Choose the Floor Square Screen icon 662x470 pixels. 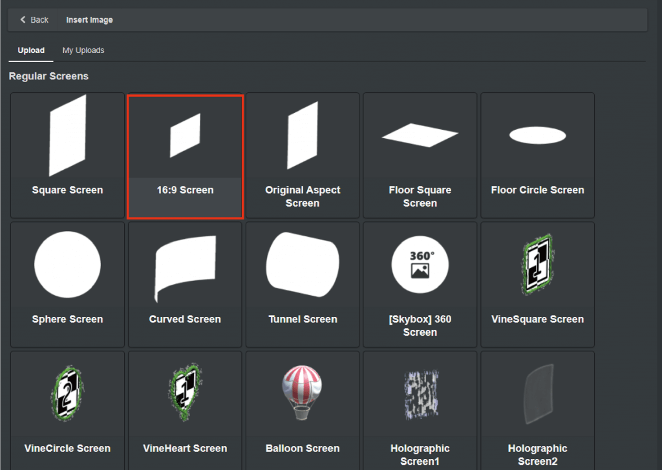click(x=420, y=136)
